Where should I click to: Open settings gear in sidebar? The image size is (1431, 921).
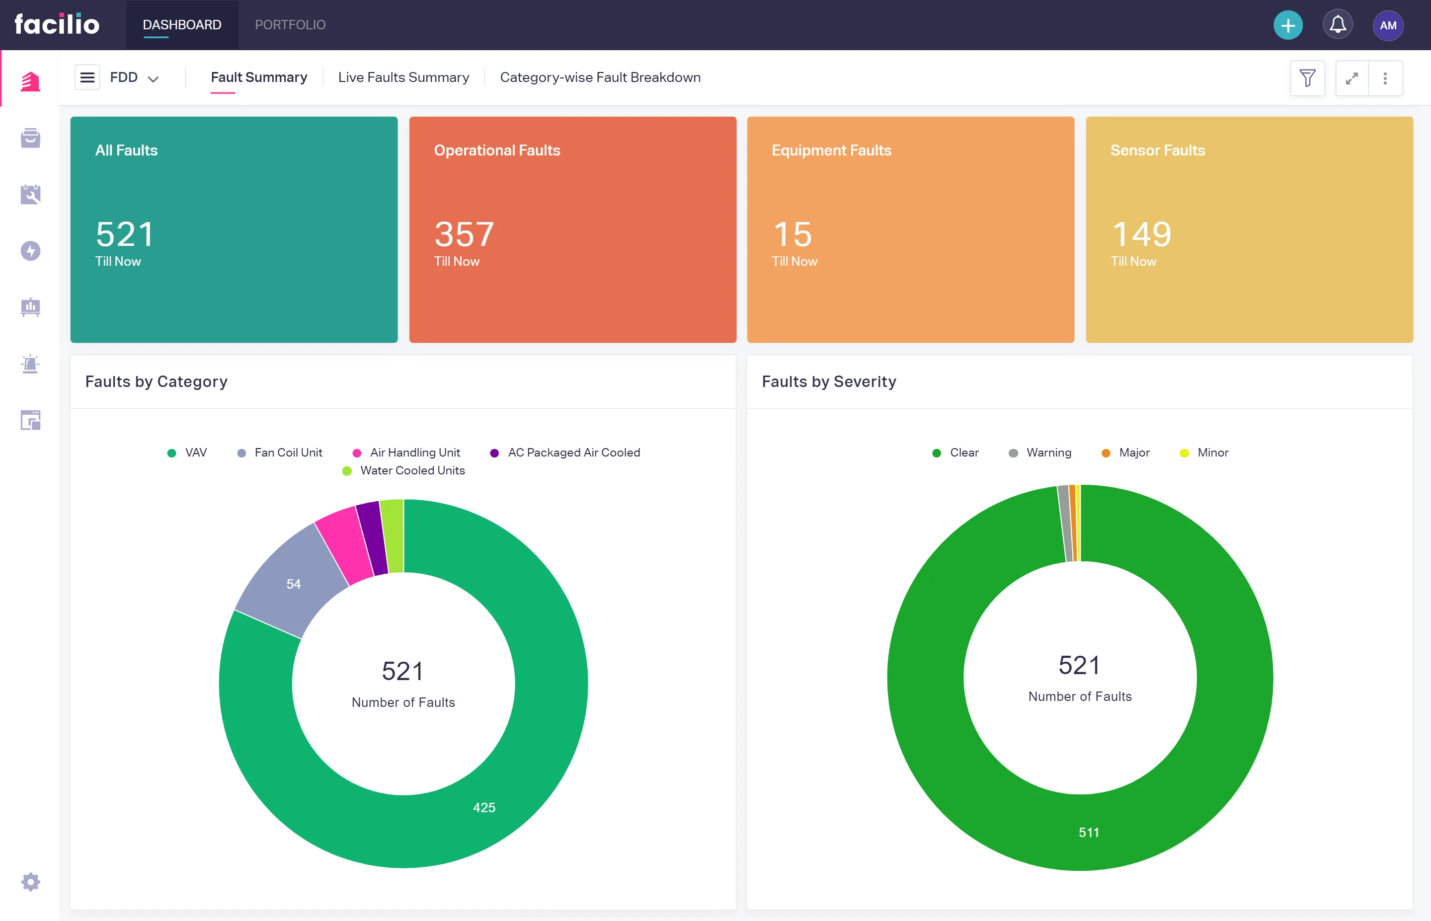click(x=30, y=882)
